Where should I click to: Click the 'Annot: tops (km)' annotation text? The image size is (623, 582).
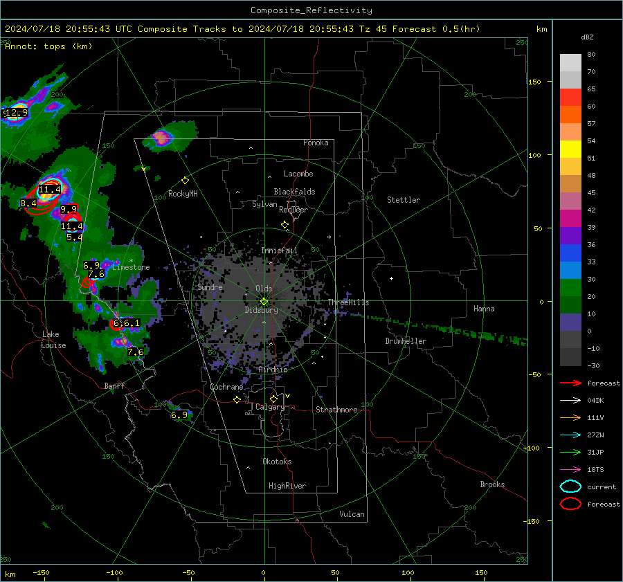click(x=48, y=46)
